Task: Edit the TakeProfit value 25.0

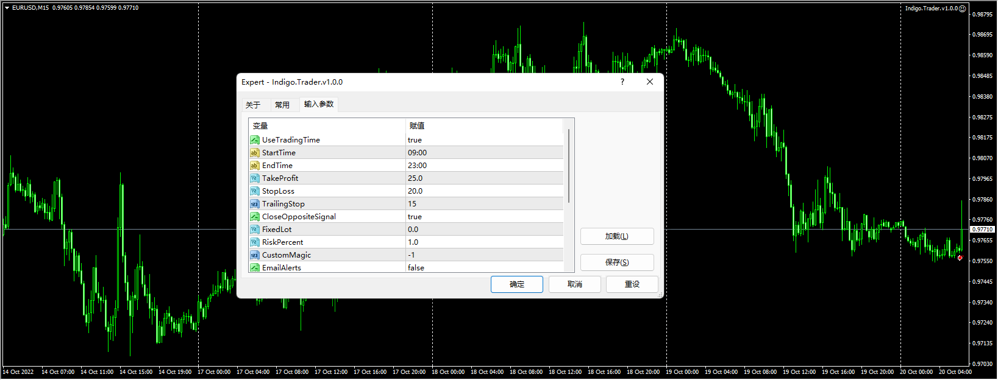Action: coord(485,178)
